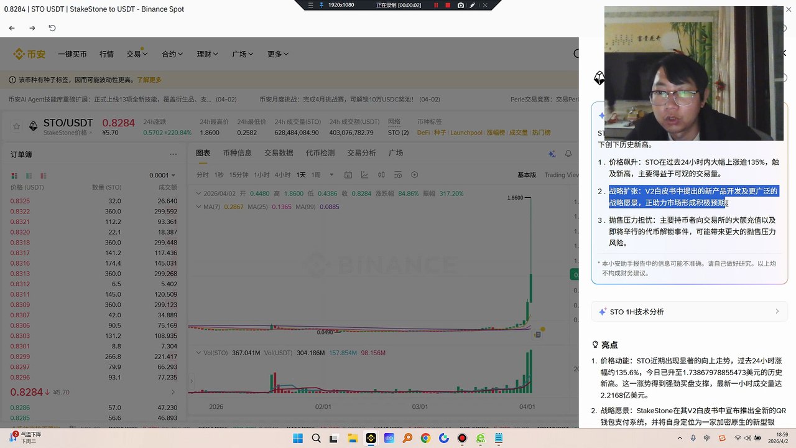Switch to 代币检测 tab
796x448 pixels.
(x=320, y=153)
